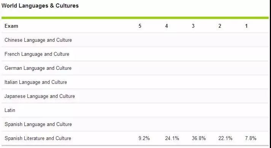Click the 22.1% value for score 2
This screenshot has height=148, width=271.
point(225,139)
